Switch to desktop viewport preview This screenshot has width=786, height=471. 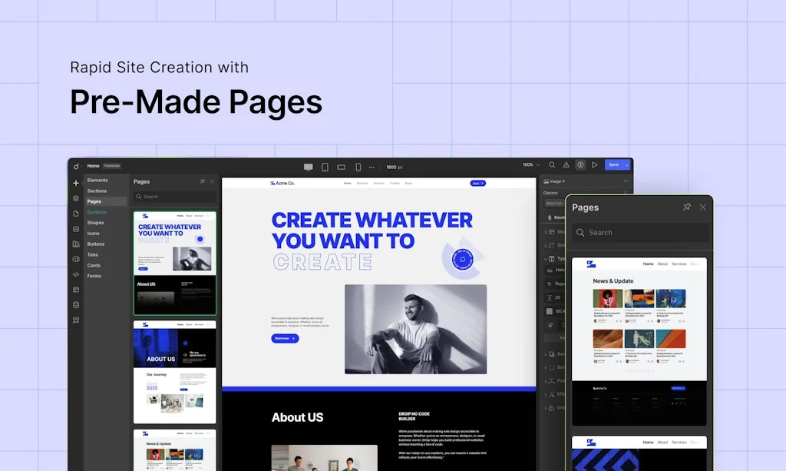[309, 167]
